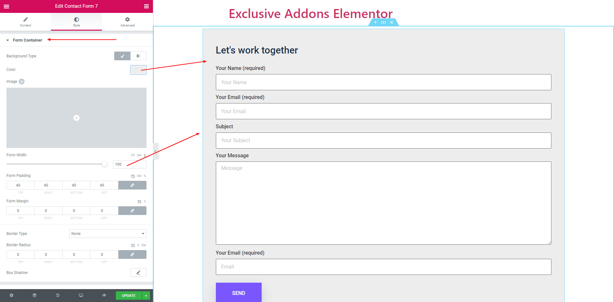
Task: Switch to Responsive mode icon
Action: [81, 295]
